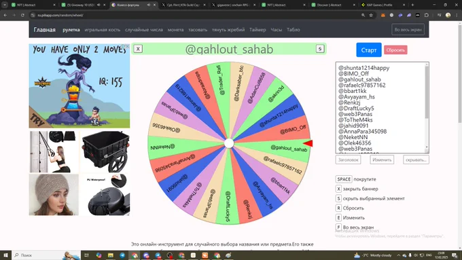Open the игральная кость tool
Image resolution: width=462 pixels, height=260 pixels.
pos(102,30)
